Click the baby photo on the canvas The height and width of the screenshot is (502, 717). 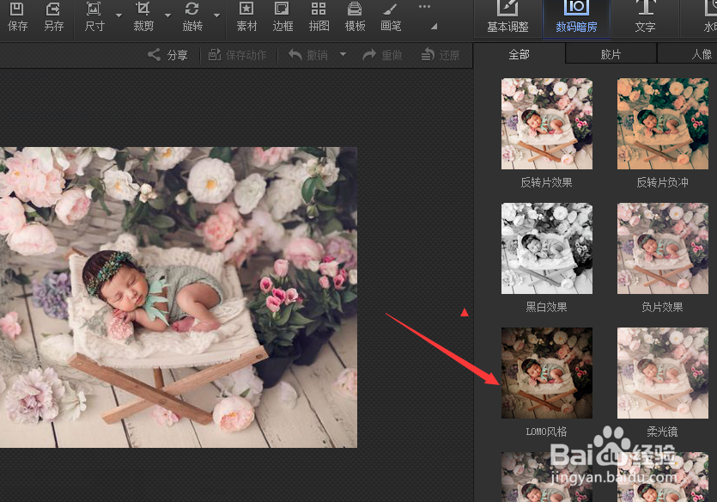[179, 297]
